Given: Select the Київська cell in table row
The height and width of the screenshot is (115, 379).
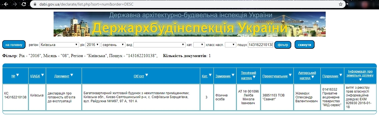Looking at the screenshot, I should pyautogui.click(x=37, y=97).
